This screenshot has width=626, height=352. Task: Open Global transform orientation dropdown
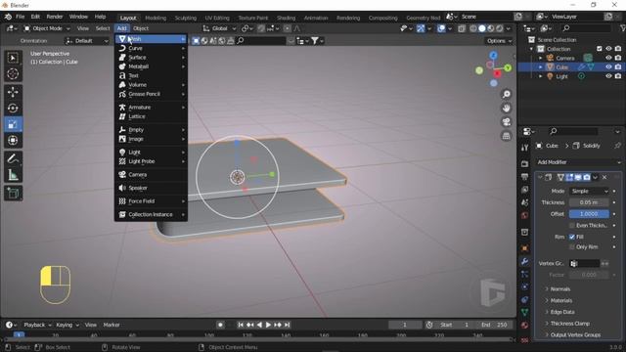[x=219, y=28]
